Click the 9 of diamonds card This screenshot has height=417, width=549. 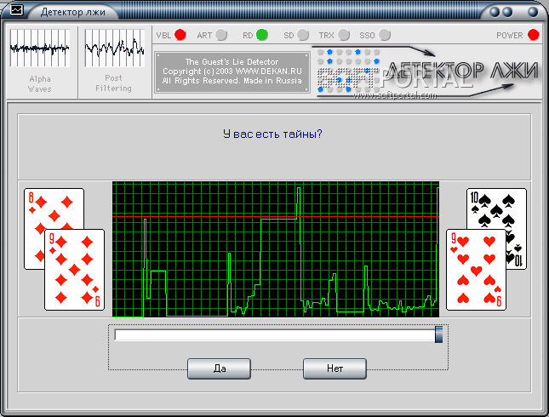75,270
